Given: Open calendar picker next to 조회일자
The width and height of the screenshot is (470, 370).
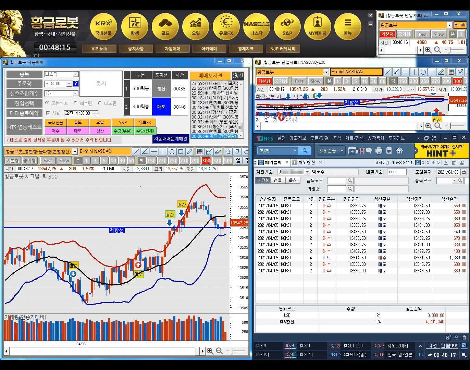Looking at the screenshot, I should [x=464, y=172].
